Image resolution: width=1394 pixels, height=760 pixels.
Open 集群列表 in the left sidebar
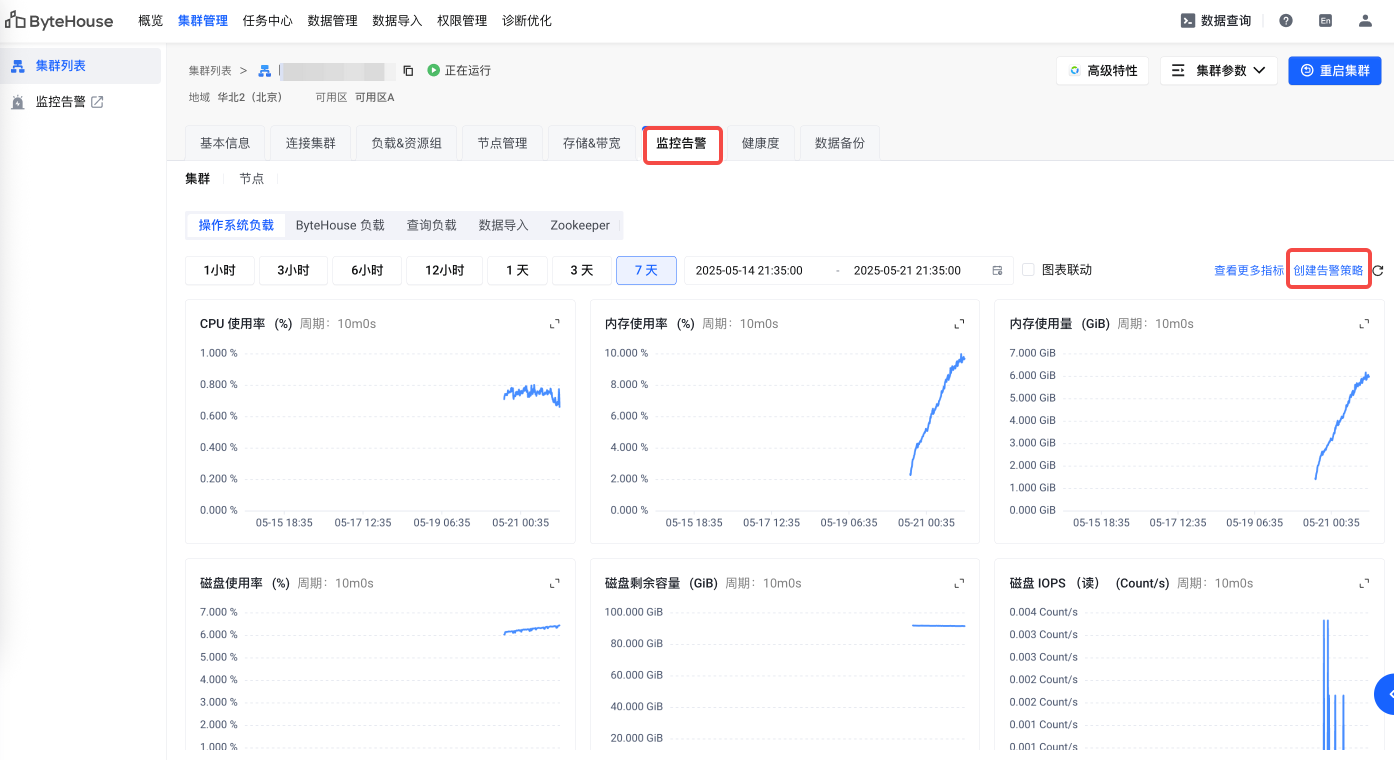click(x=80, y=65)
